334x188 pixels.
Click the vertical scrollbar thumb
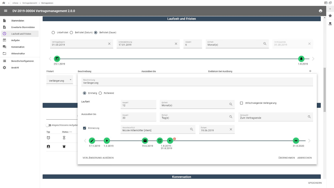325,90
